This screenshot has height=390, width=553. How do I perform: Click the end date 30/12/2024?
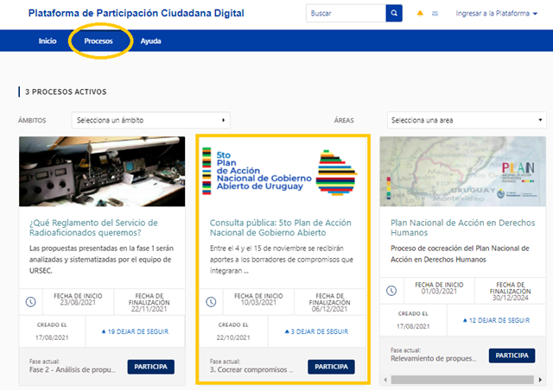coord(511,298)
